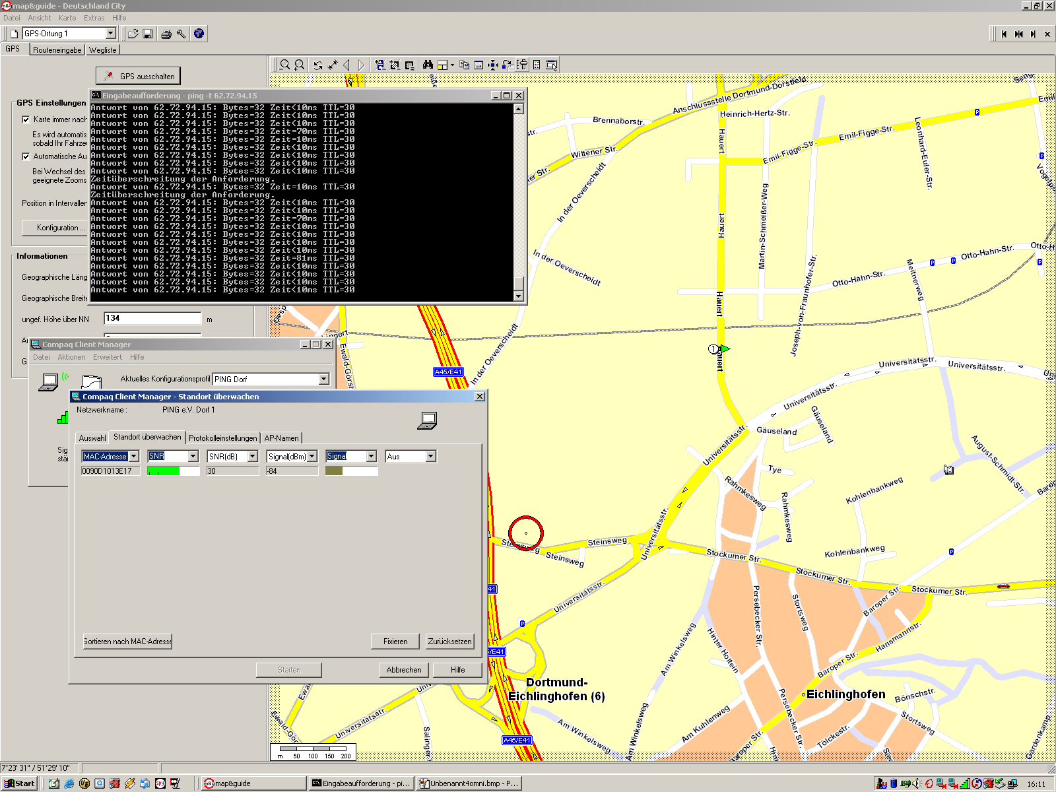Viewport: 1056px width, 792px height.
Task: Switch to the AP-Namen tab
Action: coord(281,438)
